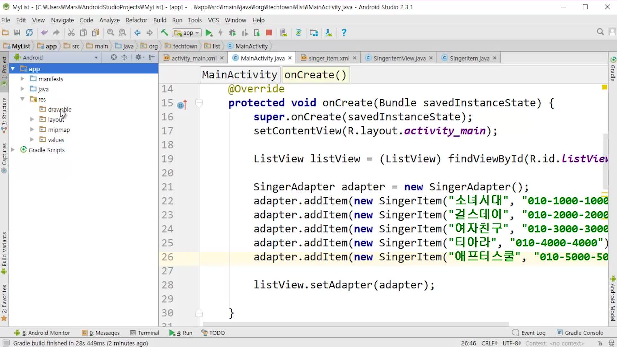Viewport: 617px width, 347px height.
Task: Open the Android project view dropdown
Action: point(56,58)
